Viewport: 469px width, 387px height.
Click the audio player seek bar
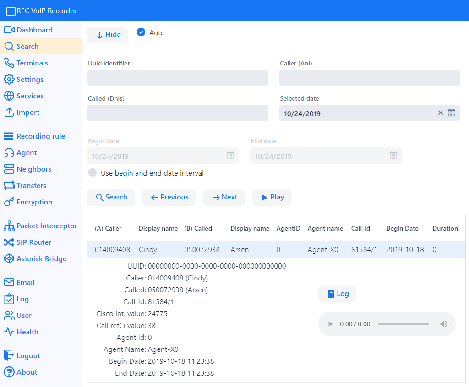point(403,324)
